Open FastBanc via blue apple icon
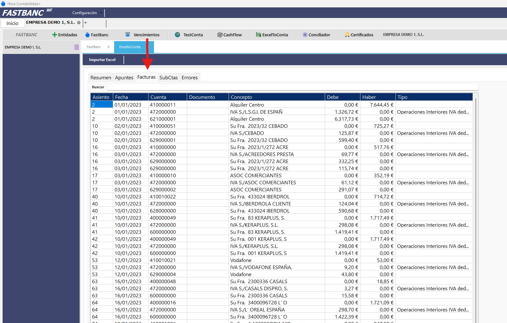This screenshot has height=323, width=507. (x=87, y=35)
